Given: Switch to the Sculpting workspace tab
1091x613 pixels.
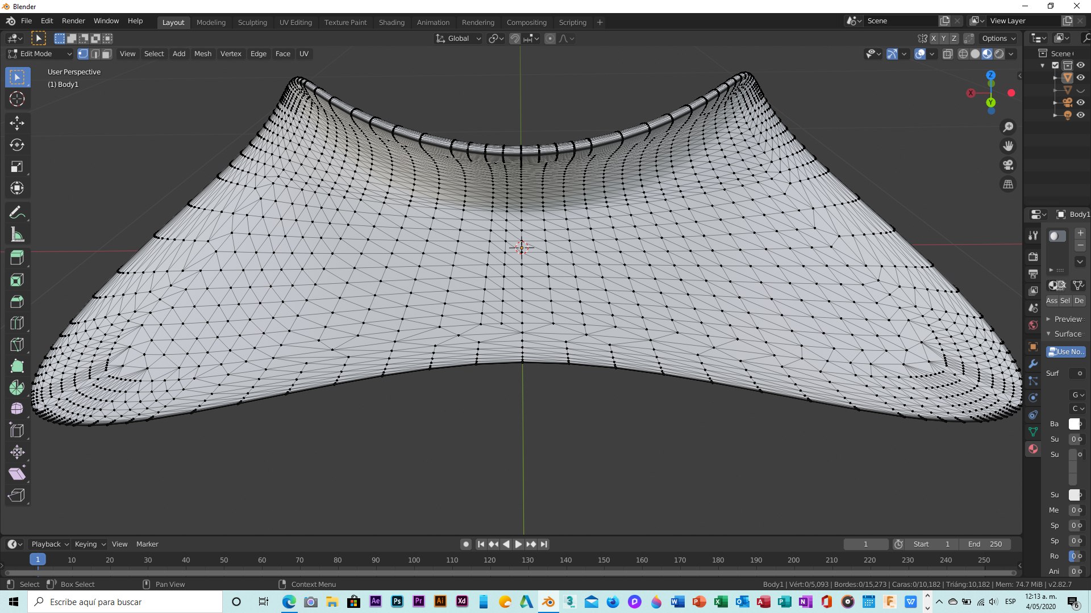Looking at the screenshot, I should (x=252, y=22).
